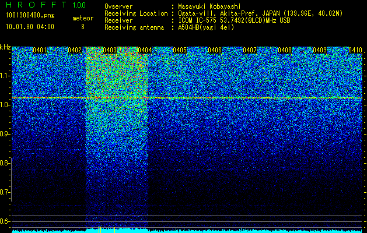367x233 pixels.
Task: Click the Receiving Location label
Action: (136, 13)
